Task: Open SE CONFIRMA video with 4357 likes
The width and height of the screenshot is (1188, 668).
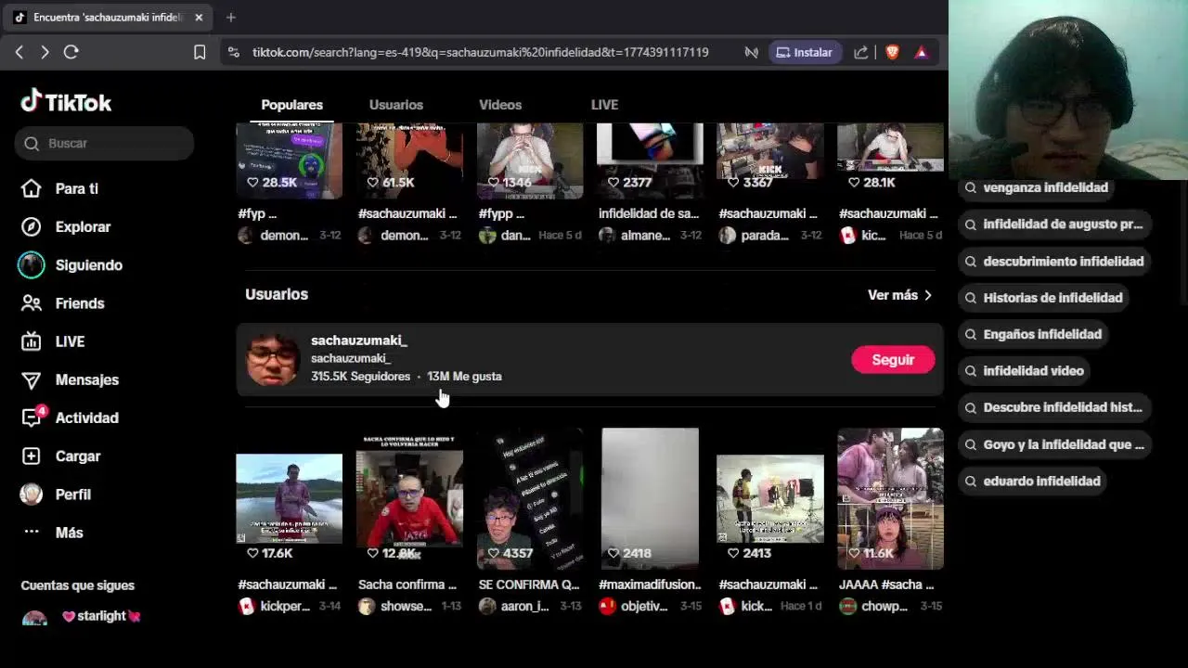Action: pos(530,498)
